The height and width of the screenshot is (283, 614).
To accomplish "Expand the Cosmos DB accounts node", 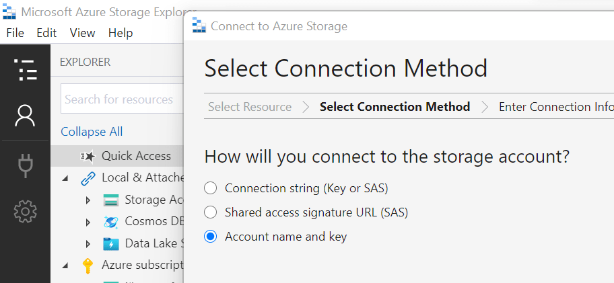I will tap(88, 222).
